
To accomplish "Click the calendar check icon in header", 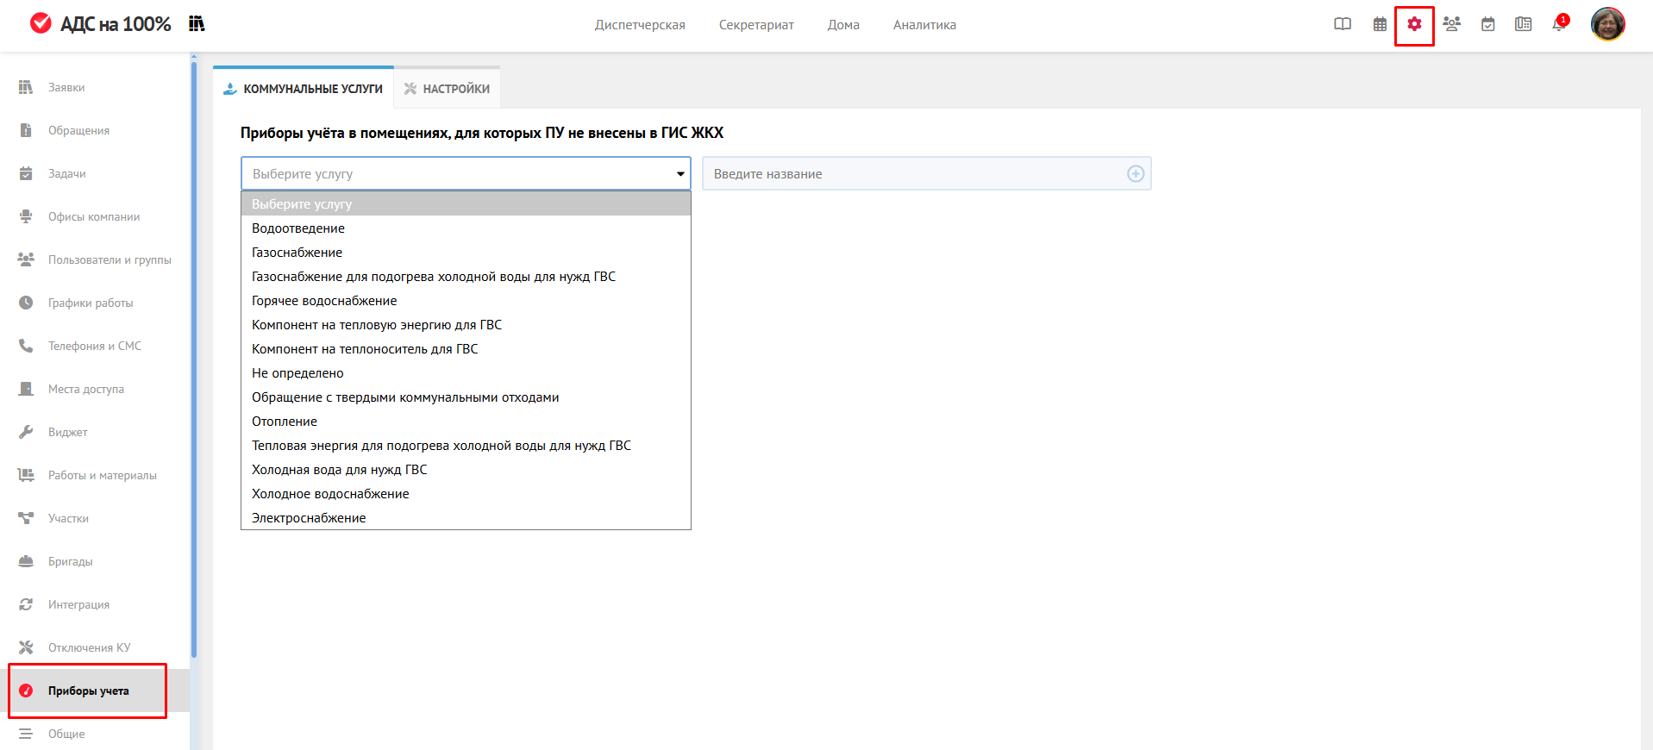I will coord(1487,25).
